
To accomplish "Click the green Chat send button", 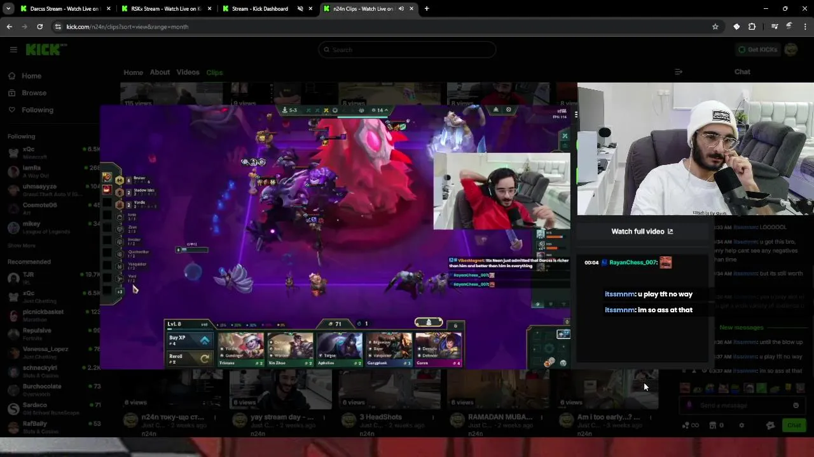I will coord(794,425).
